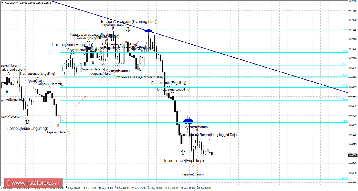The image size is (358, 191).
Task: Click the small down arrow below Long-legged Doji label
Action: (x=209, y=138)
